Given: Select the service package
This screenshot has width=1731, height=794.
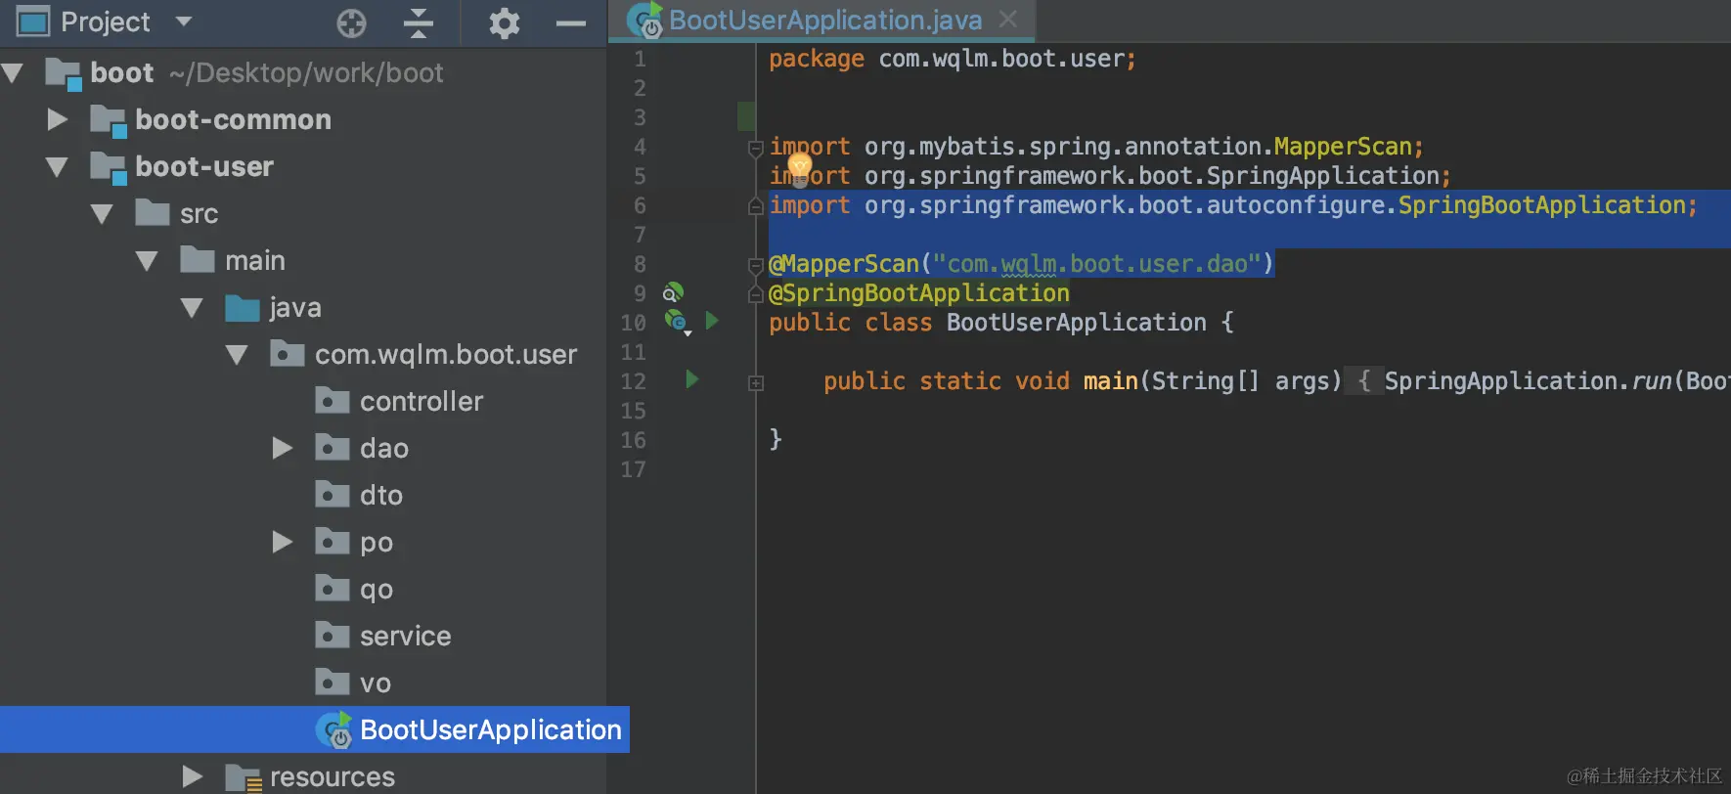Looking at the screenshot, I should coord(383,636).
